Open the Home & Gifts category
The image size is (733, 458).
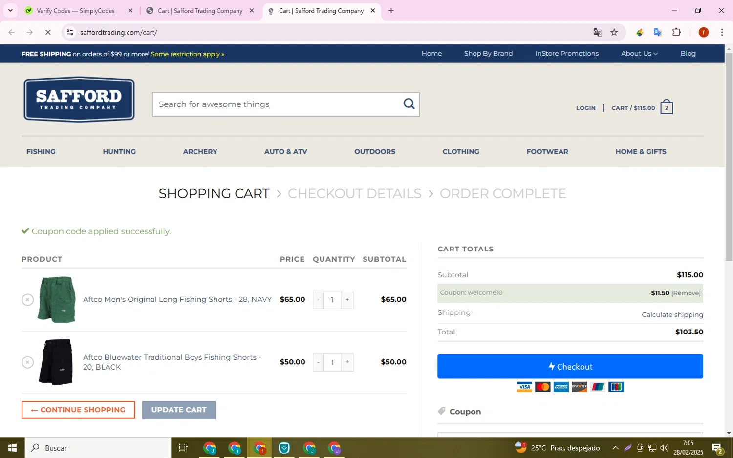click(x=641, y=151)
